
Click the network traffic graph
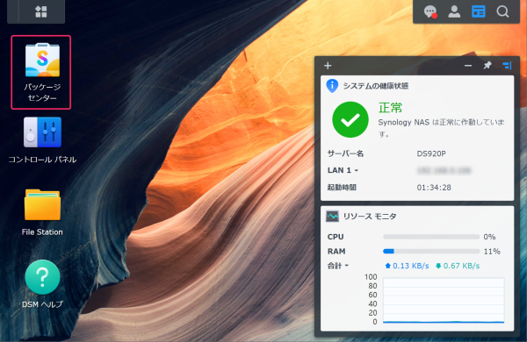[444, 301]
